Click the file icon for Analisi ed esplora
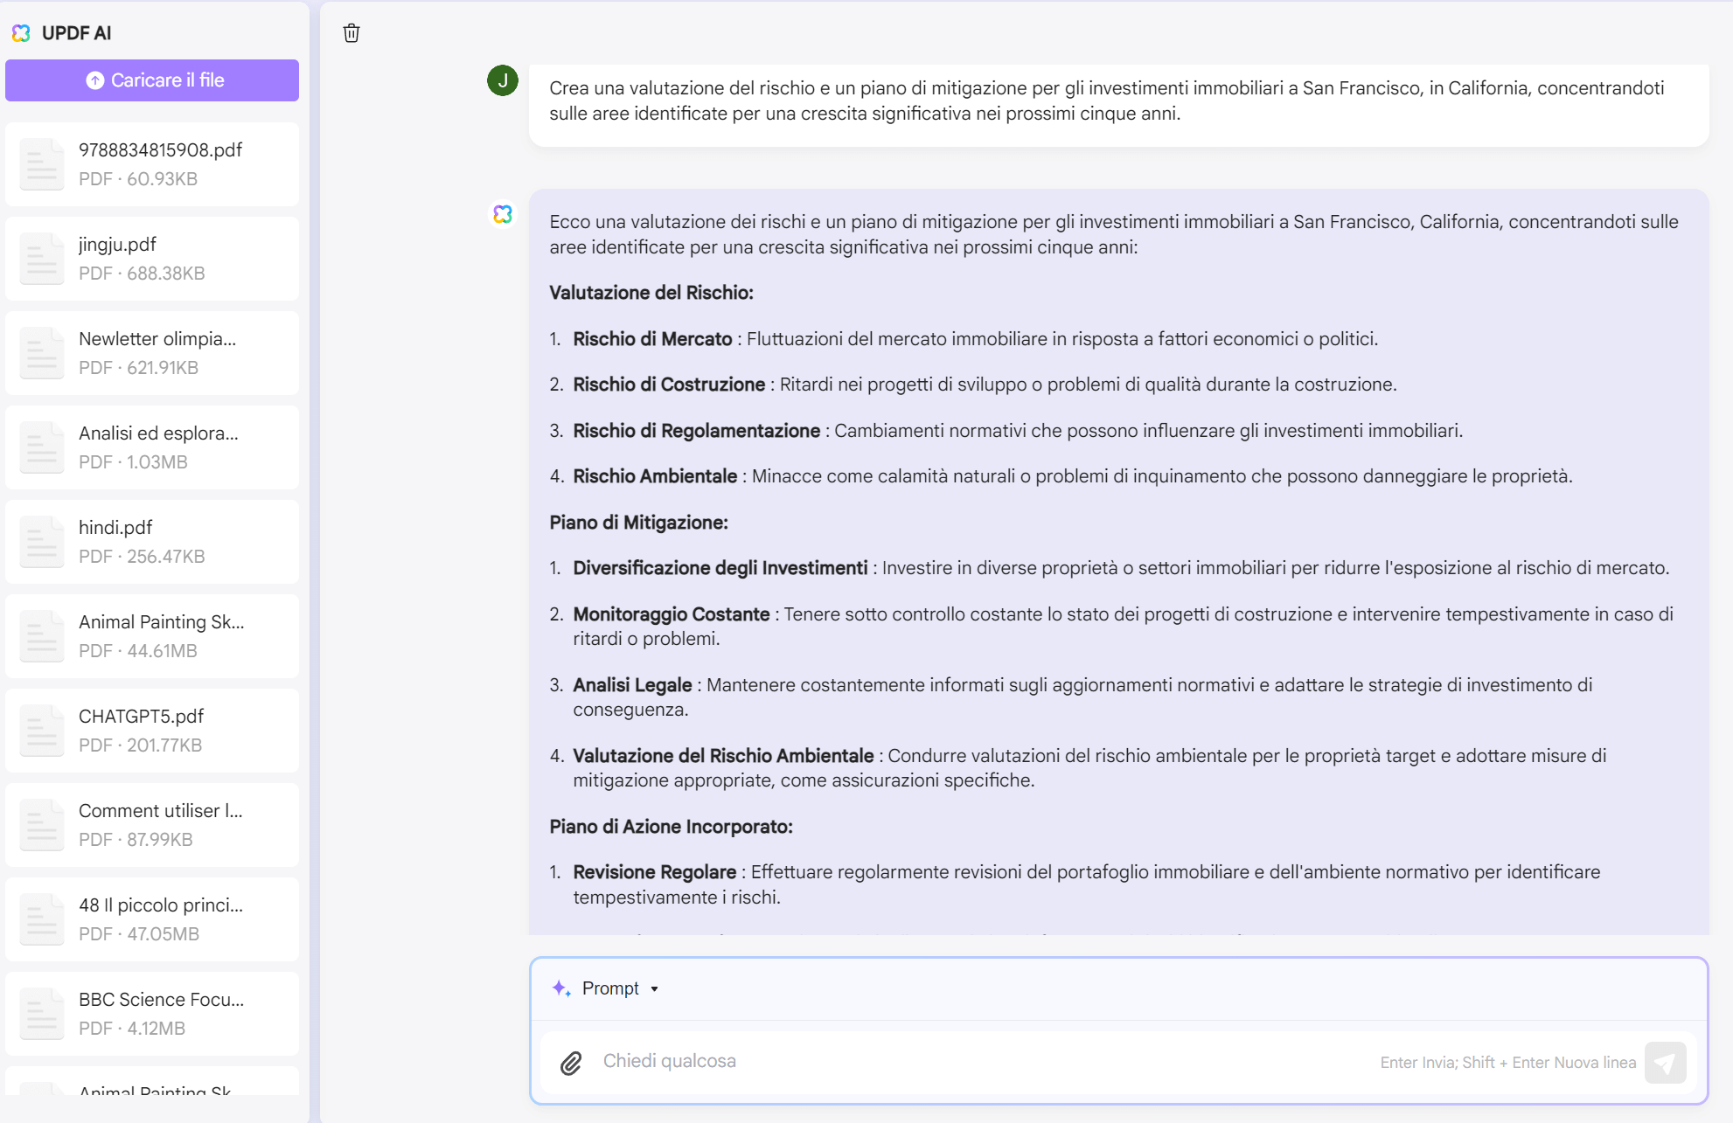This screenshot has width=1733, height=1123. (x=42, y=447)
